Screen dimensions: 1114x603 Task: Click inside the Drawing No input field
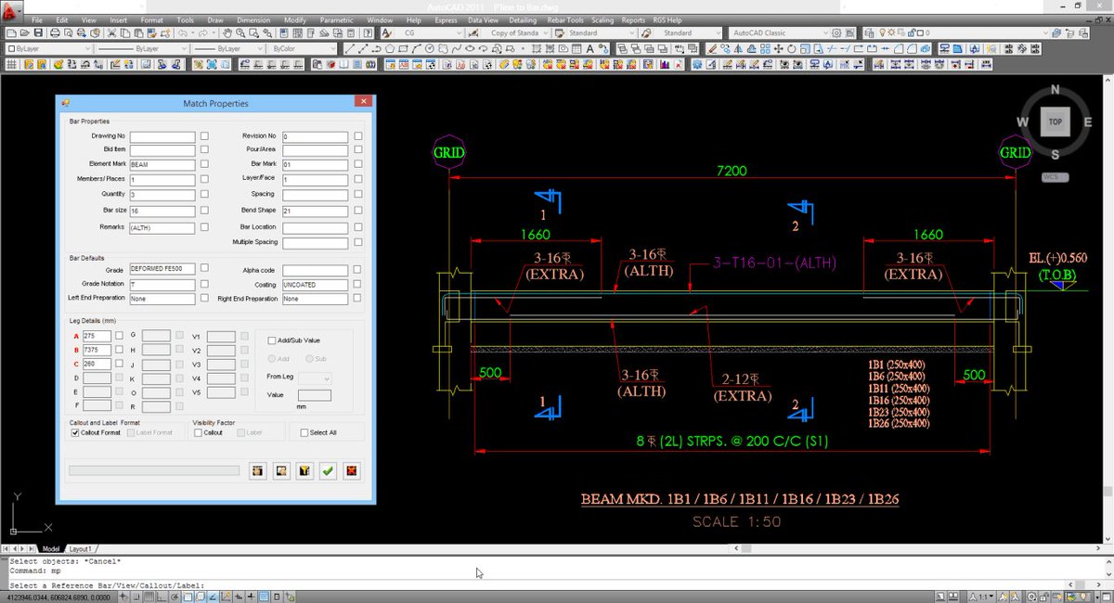pos(162,135)
